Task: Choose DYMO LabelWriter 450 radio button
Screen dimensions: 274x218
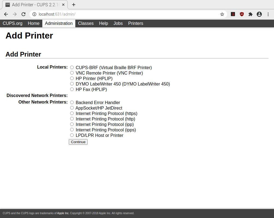Action: [72, 84]
